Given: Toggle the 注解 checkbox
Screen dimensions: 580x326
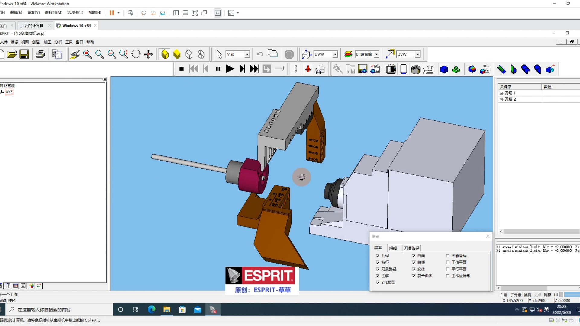Looking at the screenshot, I should tap(378, 276).
